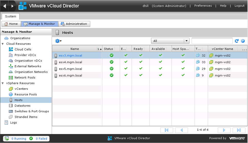
Task: Go forward with the right arrow
Action: click(12, 6)
